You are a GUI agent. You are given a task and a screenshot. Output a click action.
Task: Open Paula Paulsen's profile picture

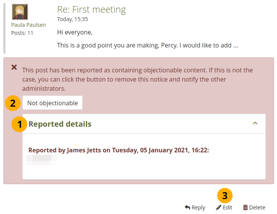pyautogui.click(x=20, y=12)
